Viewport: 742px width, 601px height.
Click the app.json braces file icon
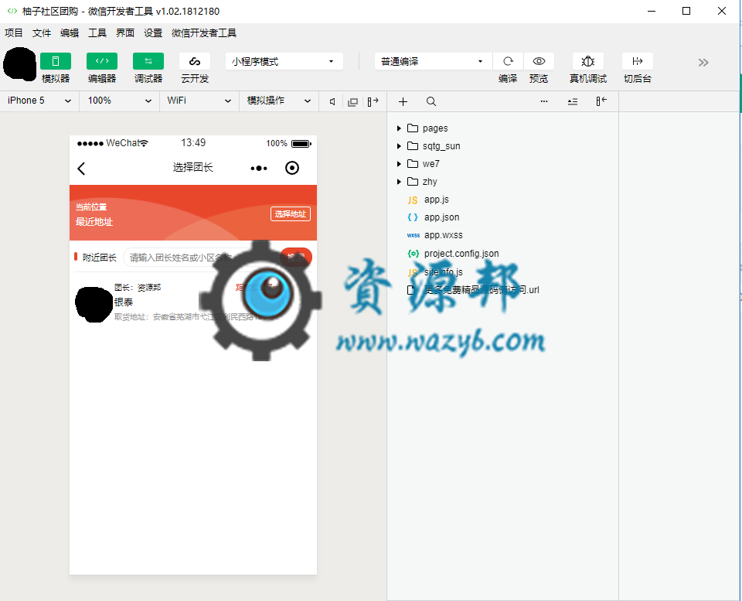tap(413, 217)
